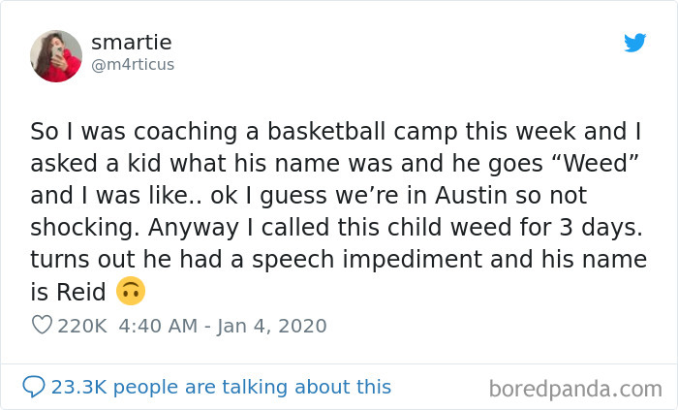Viewport: 678px width, 410px height.
Task: Click the upside-down face emoji
Action: [131, 291]
